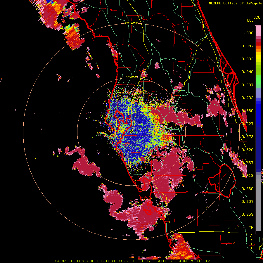Click the DCC label above the color scale
This screenshot has height=263, width=263.
click(257, 18)
